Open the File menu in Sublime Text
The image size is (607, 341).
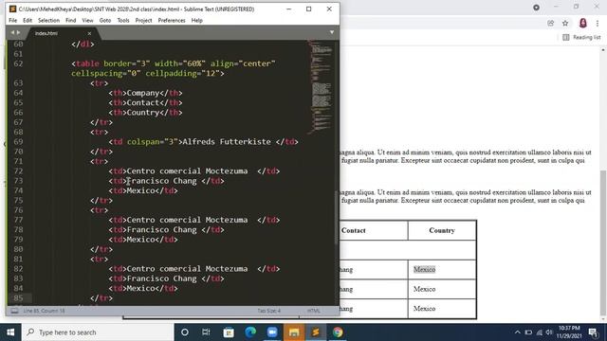point(12,21)
